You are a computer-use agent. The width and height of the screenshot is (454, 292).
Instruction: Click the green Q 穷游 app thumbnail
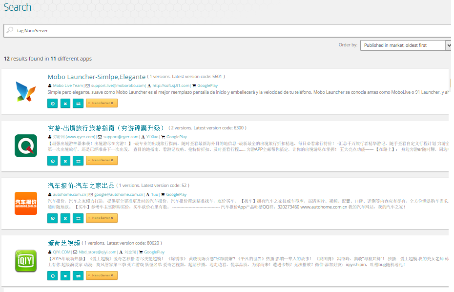click(x=26, y=146)
